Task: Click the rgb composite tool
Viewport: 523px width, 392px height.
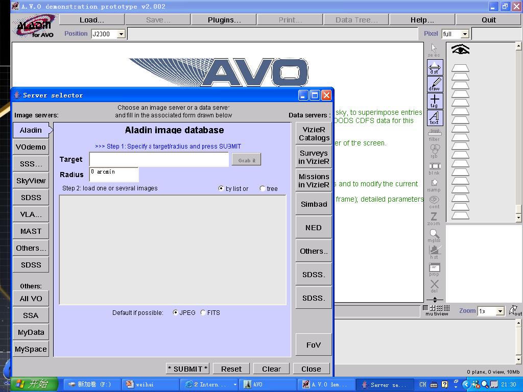Action: coord(434,151)
